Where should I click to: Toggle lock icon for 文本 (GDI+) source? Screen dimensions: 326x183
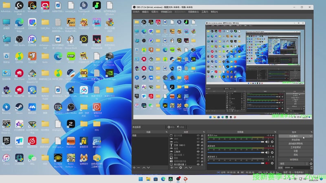pos(202,145)
